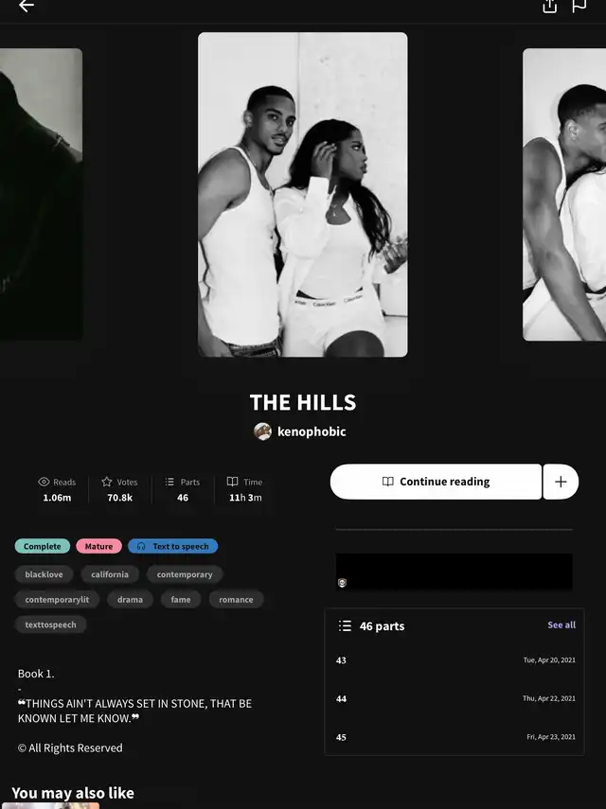Open kenophobic's profile avatar
Screen dimensions: 606x809
coord(262,431)
